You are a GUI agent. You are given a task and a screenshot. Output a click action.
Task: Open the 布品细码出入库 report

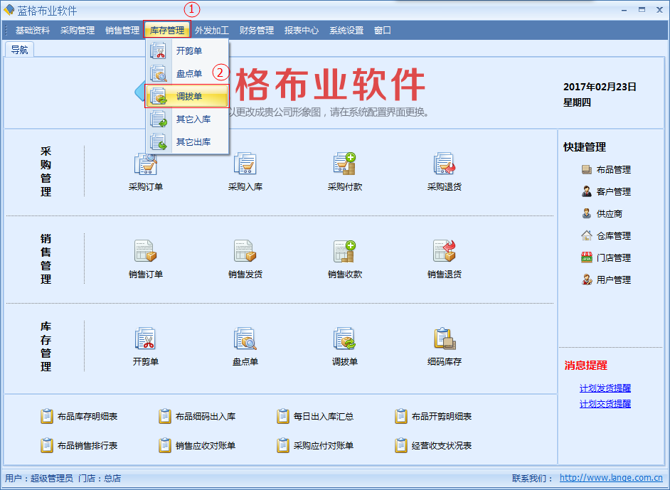tap(197, 417)
